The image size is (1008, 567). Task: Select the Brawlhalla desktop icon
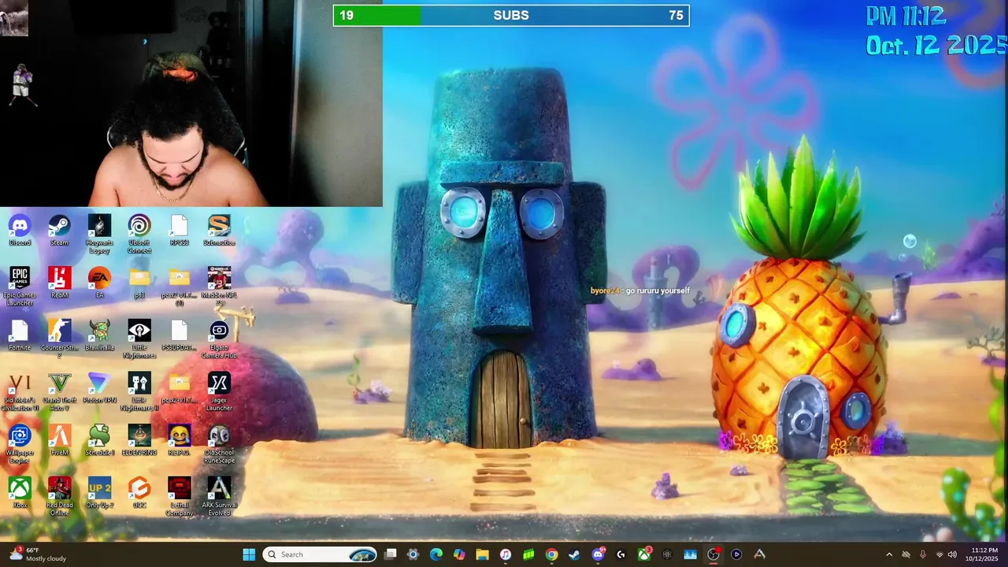tap(99, 335)
